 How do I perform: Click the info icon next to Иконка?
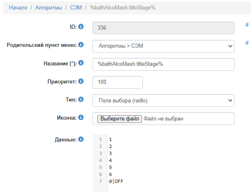click(x=81, y=117)
